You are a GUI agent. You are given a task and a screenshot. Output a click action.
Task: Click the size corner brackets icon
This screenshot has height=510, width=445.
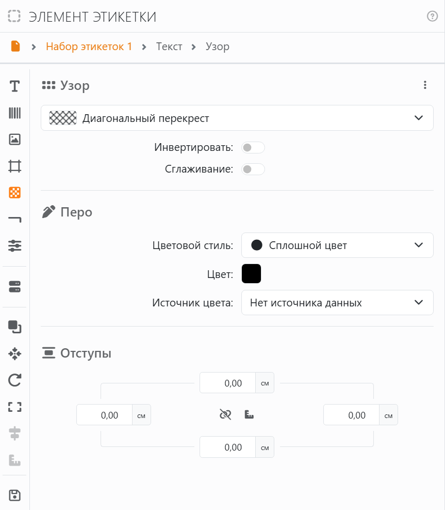(14, 407)
